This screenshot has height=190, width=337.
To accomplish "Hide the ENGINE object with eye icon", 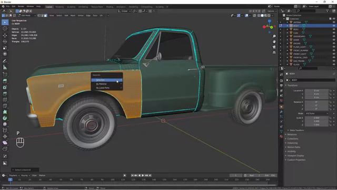I will coord(334,43).
